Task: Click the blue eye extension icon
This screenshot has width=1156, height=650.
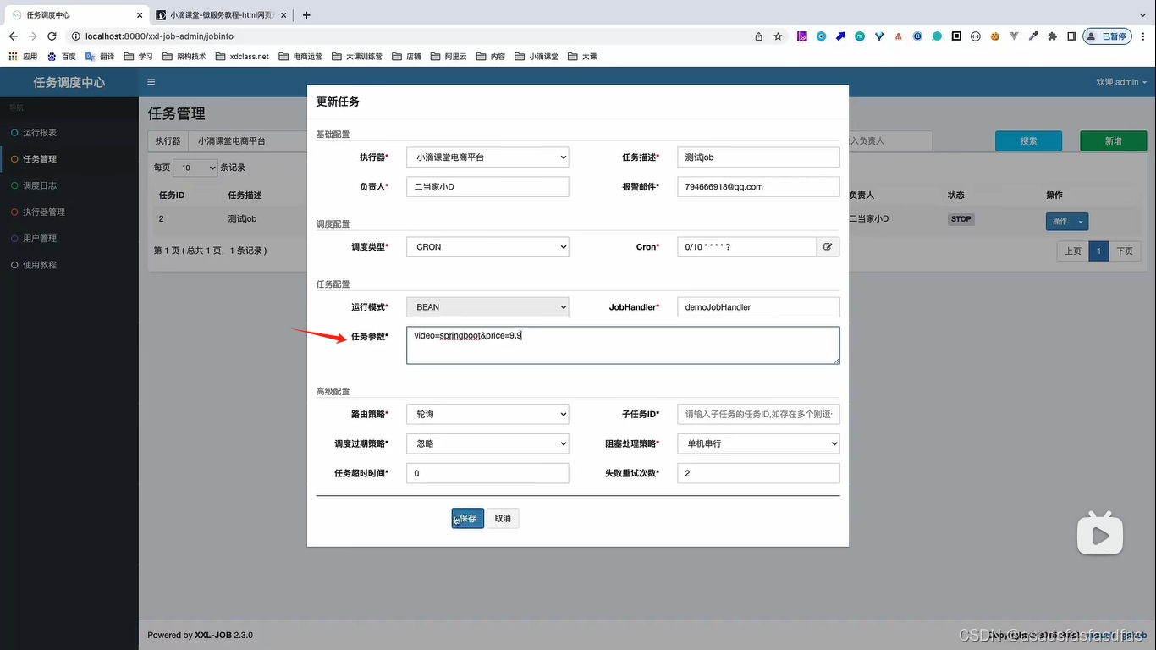Action: coord(821,36)
